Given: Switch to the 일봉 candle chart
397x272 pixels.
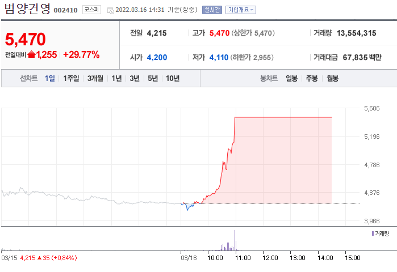Looking at the screenshot, I should (x=292, y=78).
